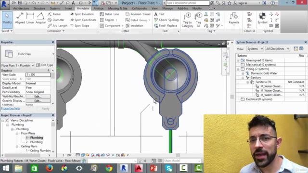Click Tag by Category tool

(x=187, y=20)
